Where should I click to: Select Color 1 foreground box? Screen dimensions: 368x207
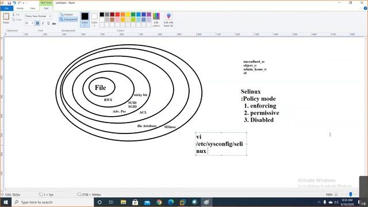(85, 20)
